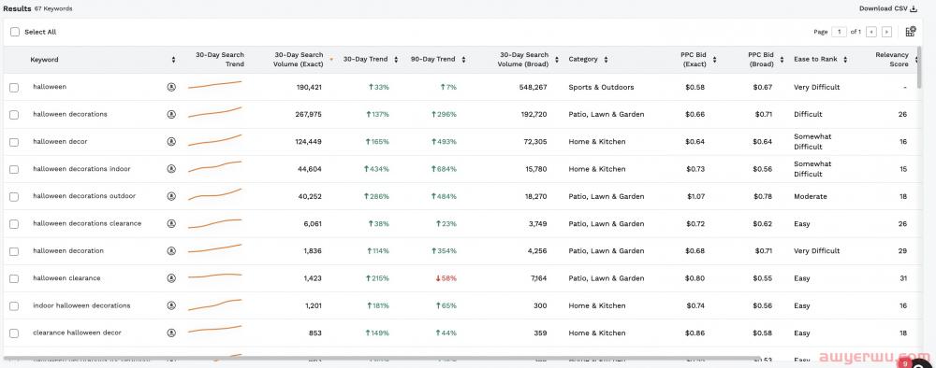Click circular icon beside indoor halloween decorations
Screen dimensions: 936x368
click(171, 305)
